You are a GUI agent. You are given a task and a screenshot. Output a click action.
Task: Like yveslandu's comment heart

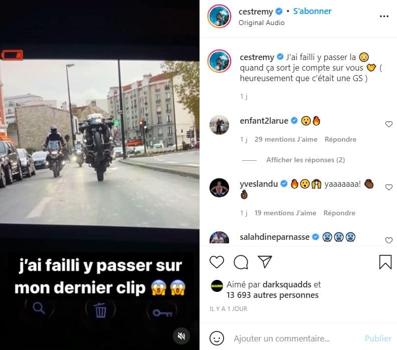pos(388,187)
